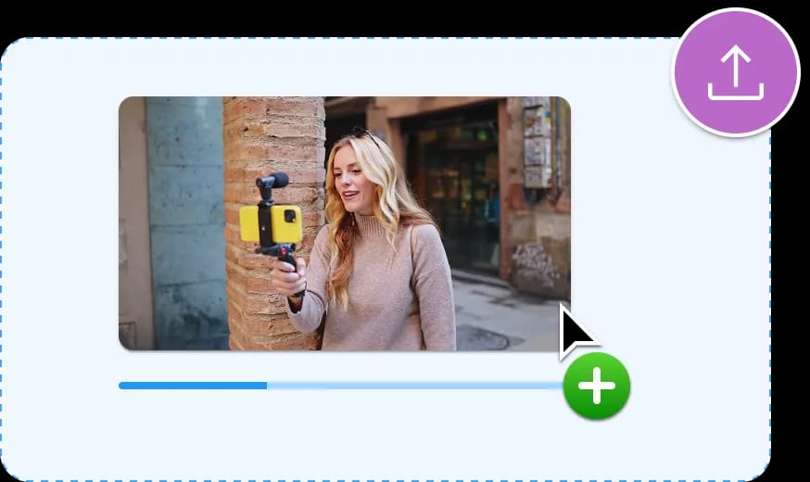Seek to the end of the filled progress

(267, 385)
